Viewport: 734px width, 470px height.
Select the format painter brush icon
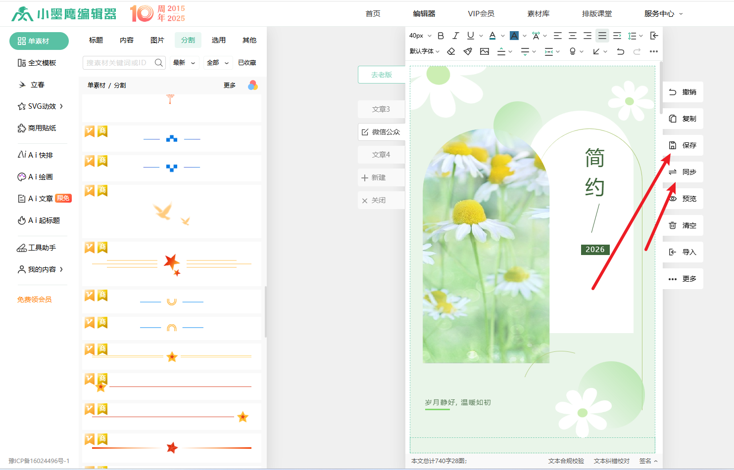pyautogui.click(x=468, y=51)
